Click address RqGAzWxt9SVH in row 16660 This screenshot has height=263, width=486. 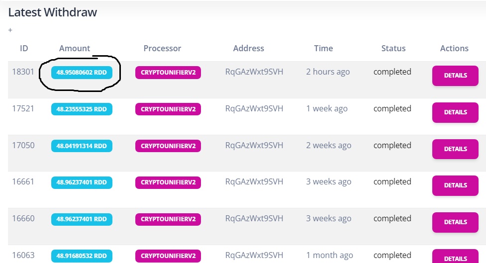pyautogui.click(x=254, y=219)
